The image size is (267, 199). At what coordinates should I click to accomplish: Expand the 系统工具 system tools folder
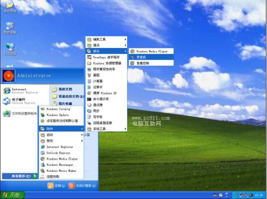(x=106, y=129)
